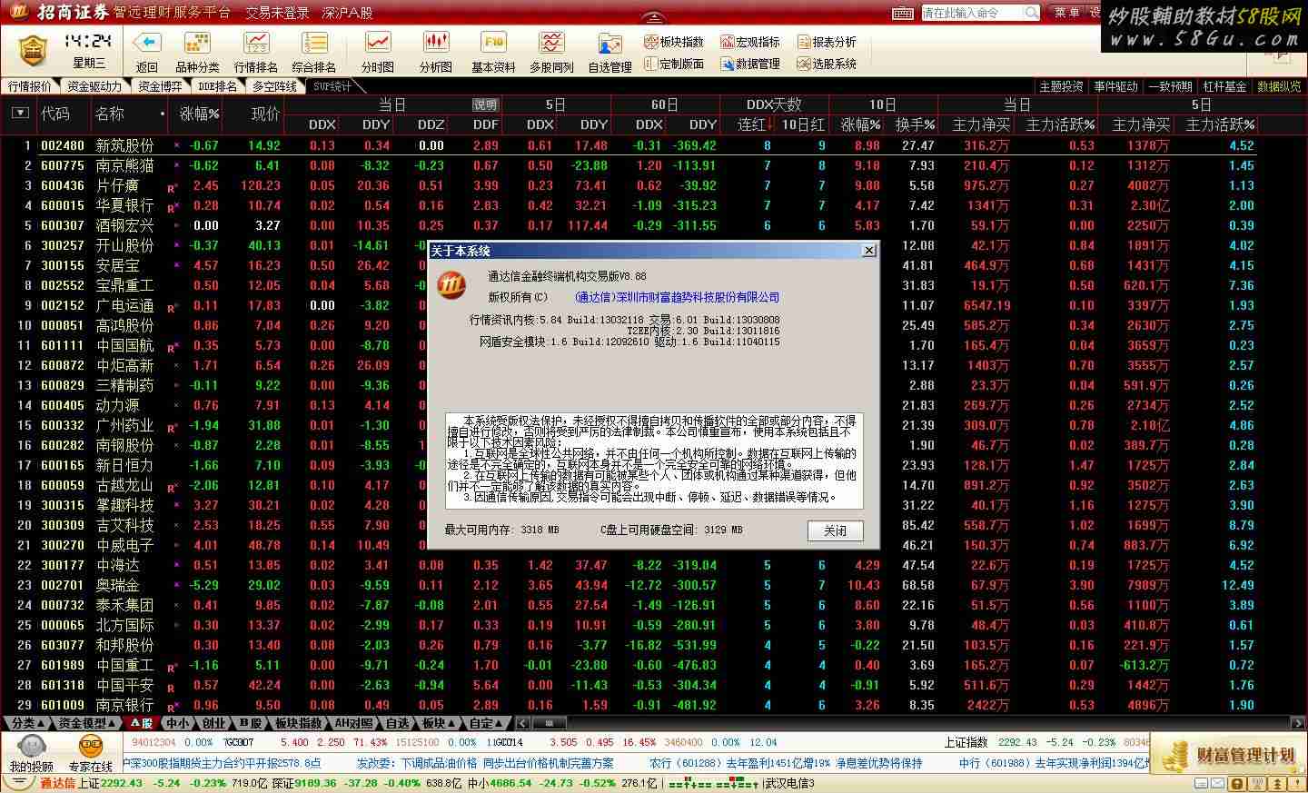Open 综合排名 toolbar icon
The height and width of the screenshot is (793, 1308).
point(314,43)
